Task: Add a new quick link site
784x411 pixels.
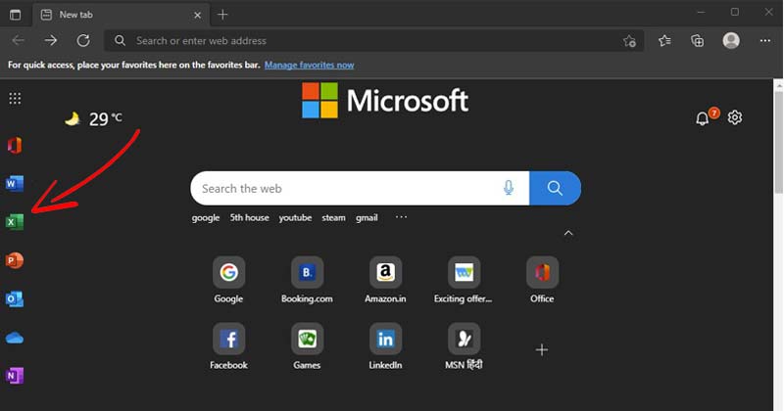Action: 542,349
